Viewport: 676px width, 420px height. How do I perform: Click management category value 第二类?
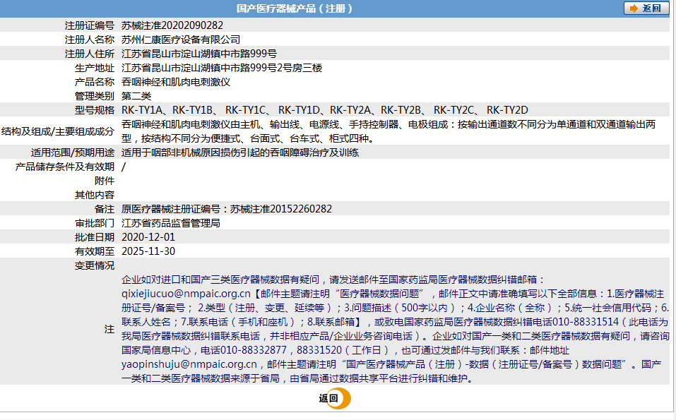tap(136, 96)
